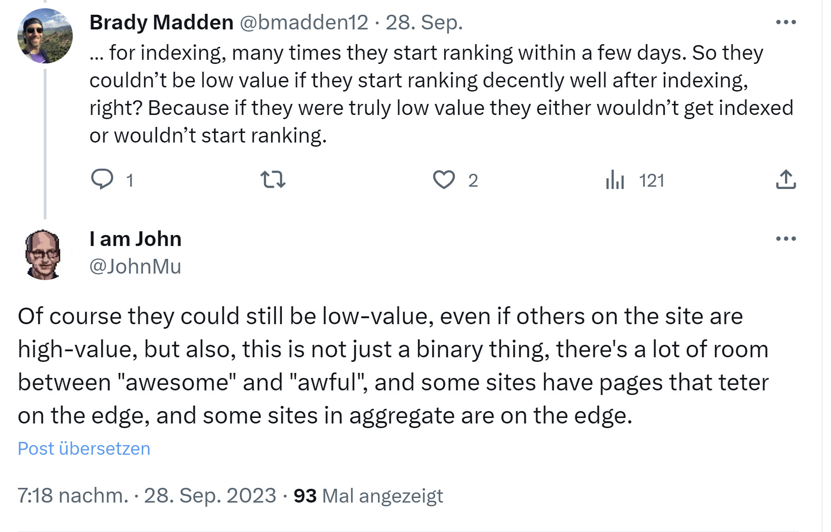The width and height of the screenshot is (831, 532).
Task: Open the 28. Sep. post date link
Action: coord(424,22)
